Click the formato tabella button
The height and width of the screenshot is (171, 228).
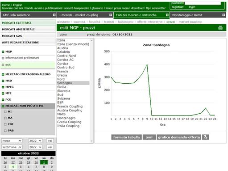tap(126, 137)
